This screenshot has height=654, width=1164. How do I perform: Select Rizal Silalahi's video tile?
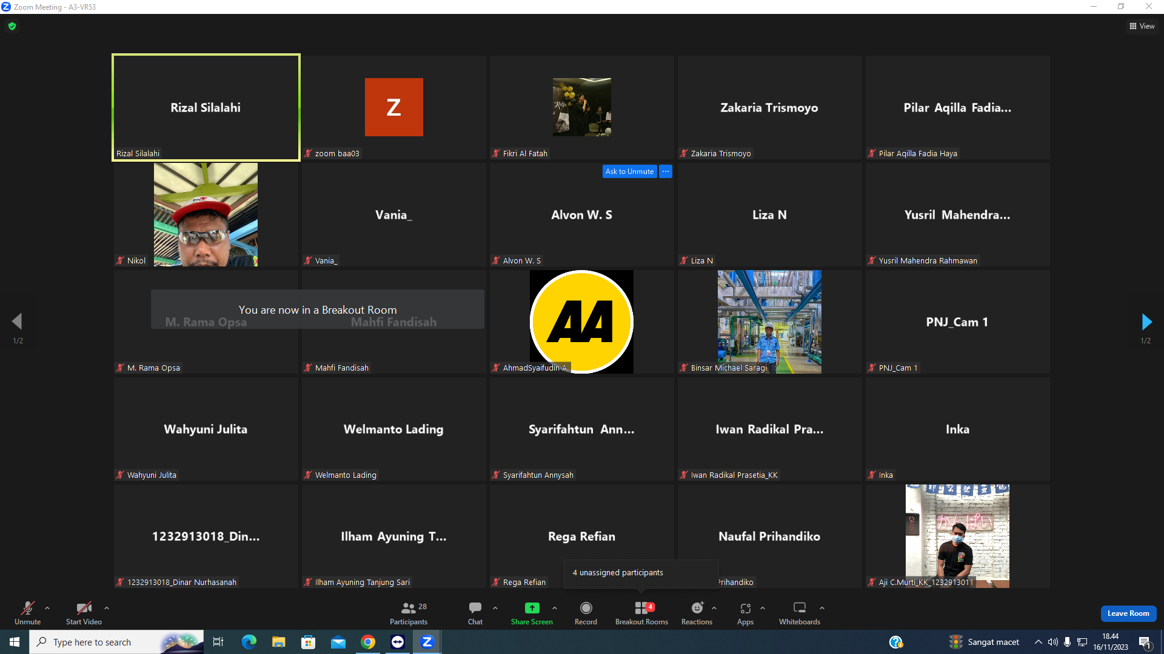pos(206,107)
